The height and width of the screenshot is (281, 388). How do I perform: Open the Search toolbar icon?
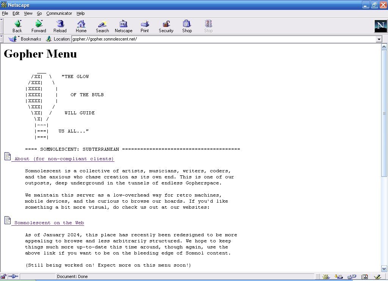102,26
